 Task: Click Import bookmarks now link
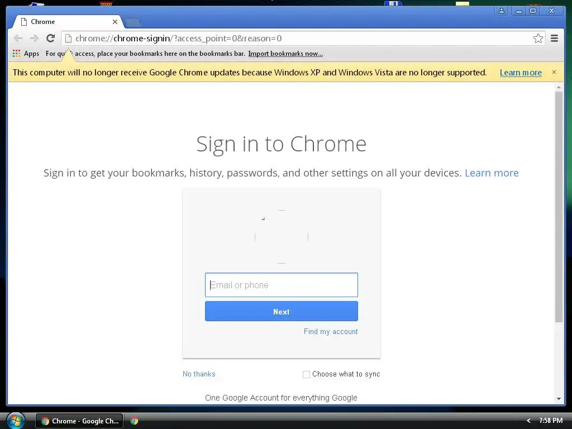pyautogui.click(x=285, y=54)
